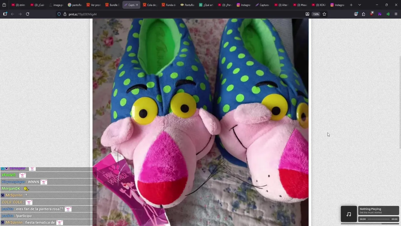Switch to the Google 'pantufla' tab
The height and width of the screenshot is (226, 401).
pyautogui.click(x=75, y=5)
